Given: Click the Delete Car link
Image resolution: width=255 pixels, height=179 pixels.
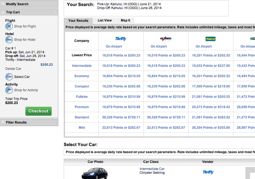Looking at the screenshot, I should (13, 69).
